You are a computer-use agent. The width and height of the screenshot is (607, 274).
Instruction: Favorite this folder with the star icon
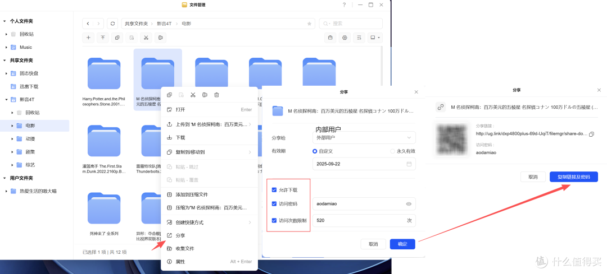click(x=309, y=24)
